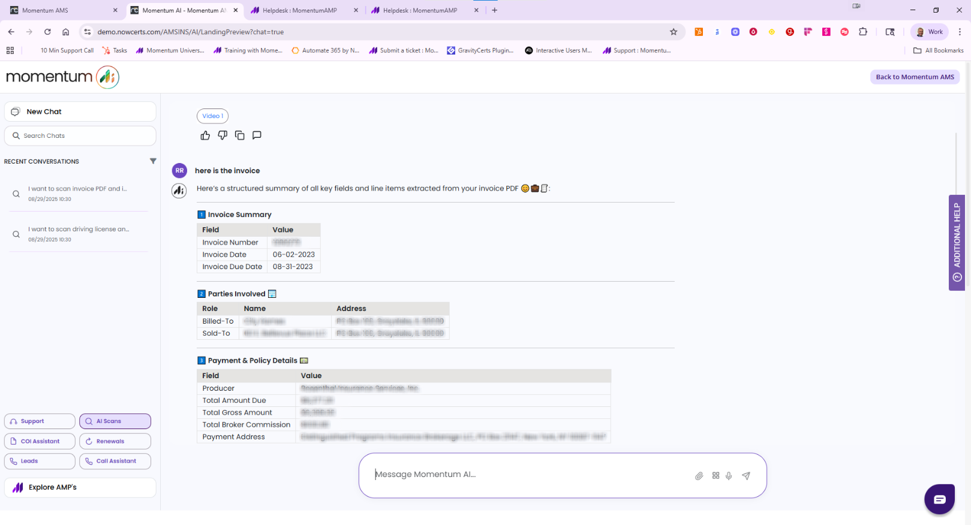Viewport: 971px width, 525px height.
Task: Start a New Chat
Action: point(80,111)
